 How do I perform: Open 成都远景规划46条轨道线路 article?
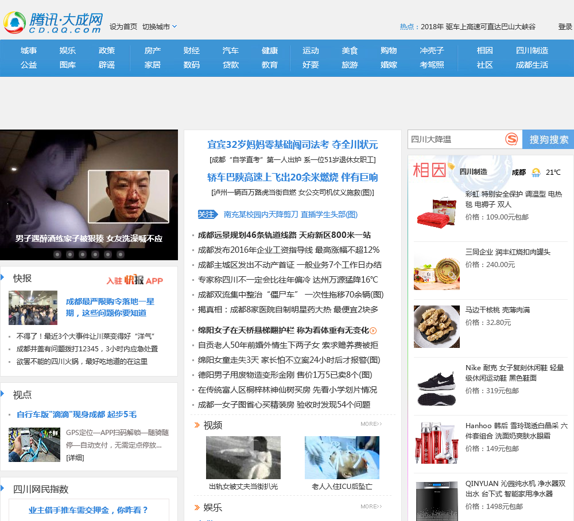(285, 235)
